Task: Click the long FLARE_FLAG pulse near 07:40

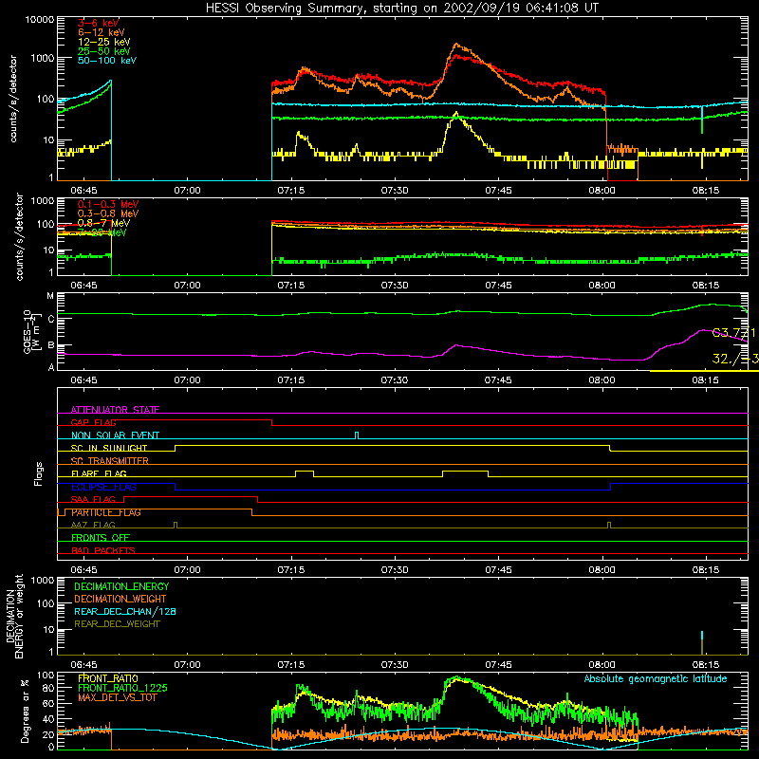Action: tap(465, 473)
